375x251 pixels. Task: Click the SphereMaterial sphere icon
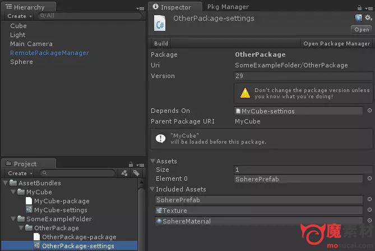pos(159,221)
